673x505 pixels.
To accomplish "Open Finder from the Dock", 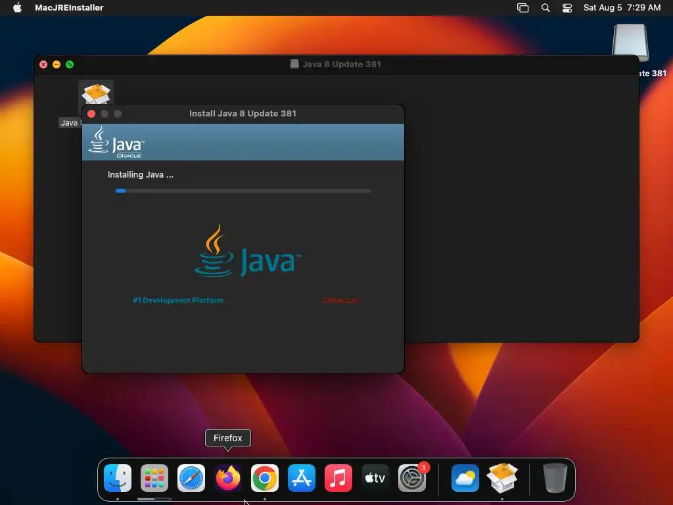I will point(118,478).
